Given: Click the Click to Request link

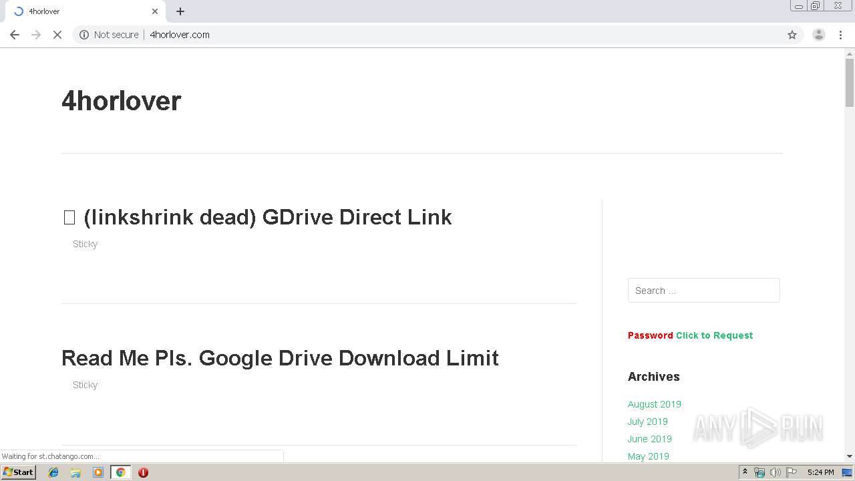Looking at the screenshot, I should point(714,335).
